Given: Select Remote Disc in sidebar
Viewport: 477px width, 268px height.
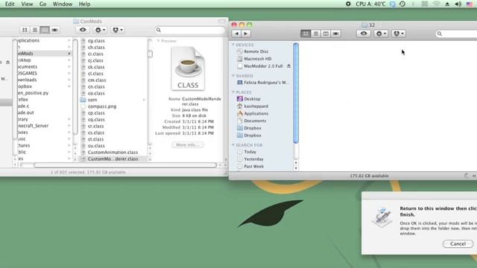Looking at the screenshot, I should pos(256,51).
